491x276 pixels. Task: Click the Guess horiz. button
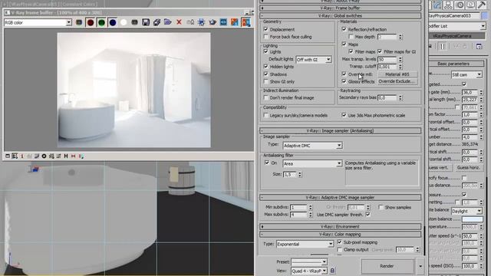click(x=468, y=167)
